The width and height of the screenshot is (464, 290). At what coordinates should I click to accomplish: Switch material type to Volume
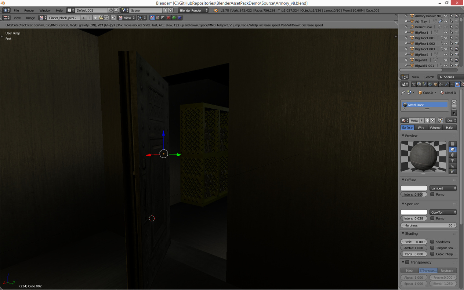(435, 127)
